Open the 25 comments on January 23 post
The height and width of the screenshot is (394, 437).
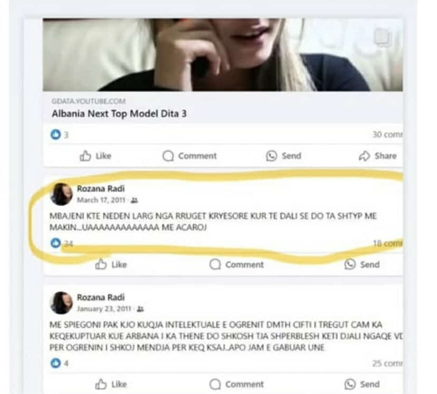click(387, 363)
